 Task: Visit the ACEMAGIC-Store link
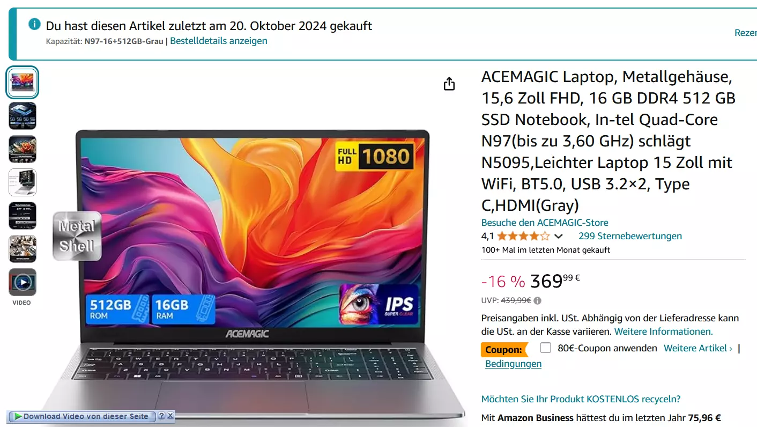click(x=545, y=222)
